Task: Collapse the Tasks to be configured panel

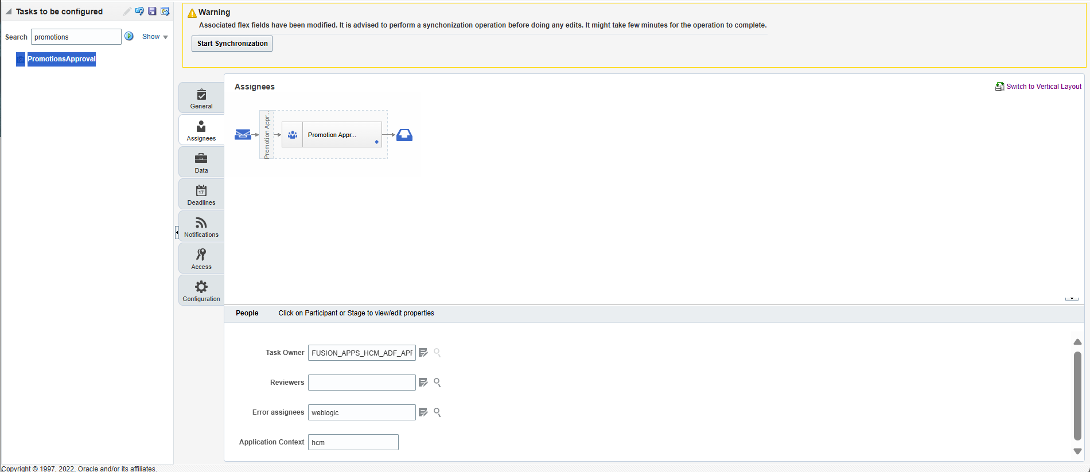Action: coord(9,11)
